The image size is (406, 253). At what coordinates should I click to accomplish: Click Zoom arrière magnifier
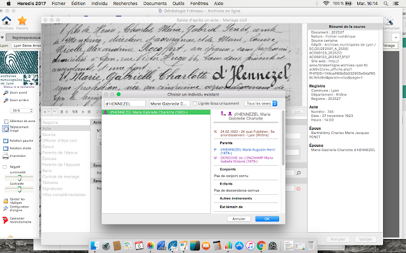pyautogui.click(x=6, y=100)
